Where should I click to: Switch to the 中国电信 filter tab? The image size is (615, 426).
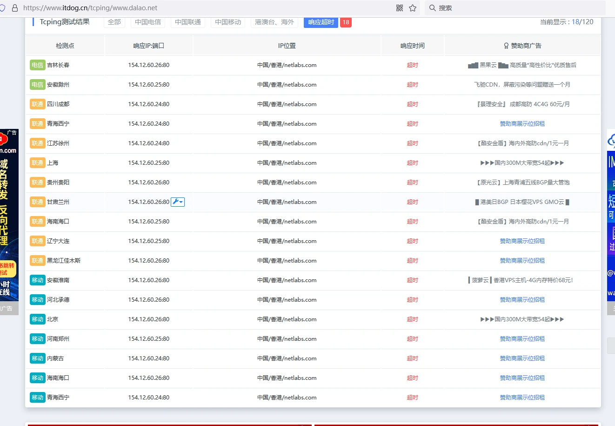148,22
